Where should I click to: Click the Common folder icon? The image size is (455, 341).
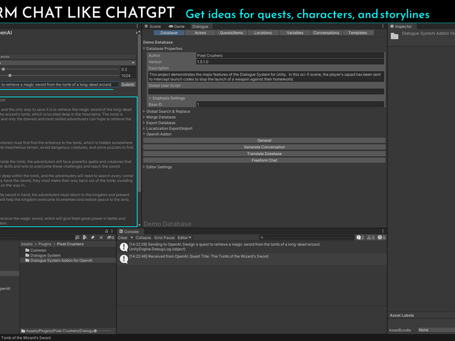(27, 250)
